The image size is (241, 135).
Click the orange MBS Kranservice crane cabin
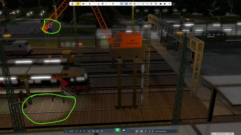pos(127,40)
